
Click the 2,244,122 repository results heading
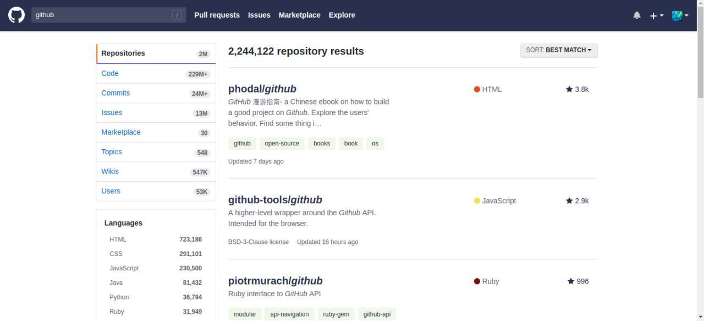[x=296, y=51]
